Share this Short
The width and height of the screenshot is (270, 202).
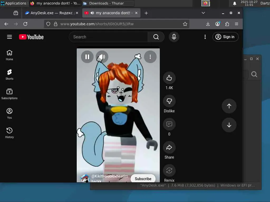(169, 147)
